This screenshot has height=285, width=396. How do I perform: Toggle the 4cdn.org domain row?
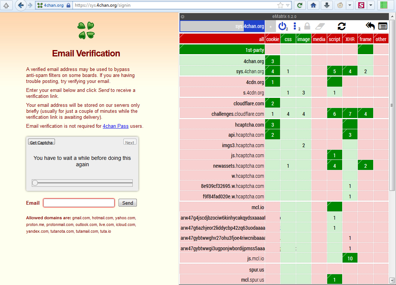coord(222,82)
